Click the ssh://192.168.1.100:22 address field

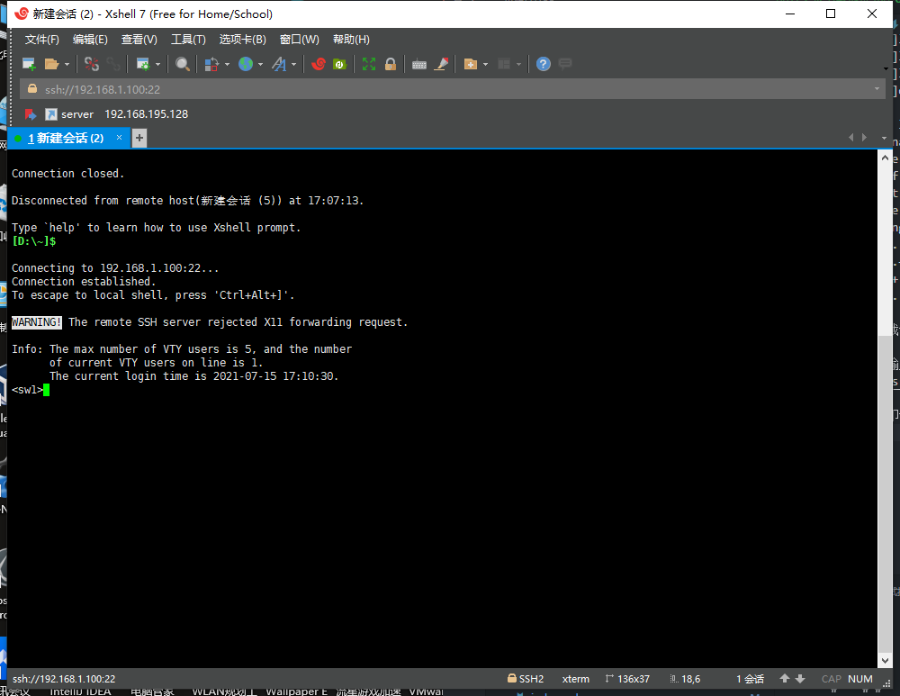click(x=453, y=89)
